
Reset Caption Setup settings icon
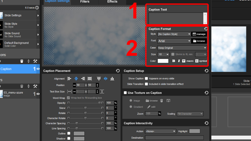[206, 71]
